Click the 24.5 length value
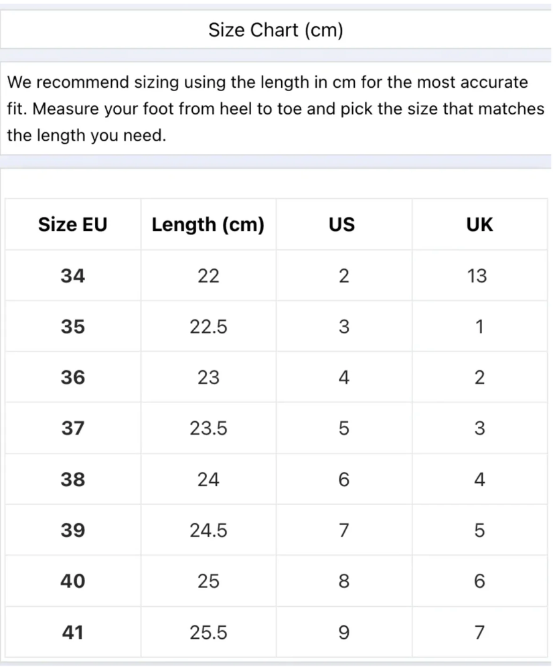This screenshot has height=667, width=553. [208, 530]
